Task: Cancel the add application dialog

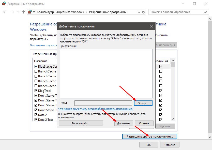Action: tap(144, 123)
